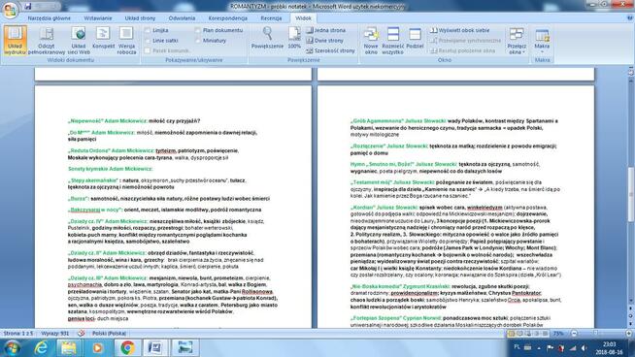Click the heading Sonety krymskie Adam Mickiewicz
This screenshot has width=635, height=357.
click(111, 169)
